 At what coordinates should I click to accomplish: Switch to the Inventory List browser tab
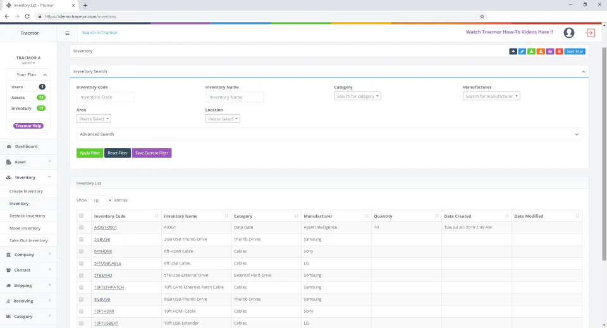[x=39, y=6]
